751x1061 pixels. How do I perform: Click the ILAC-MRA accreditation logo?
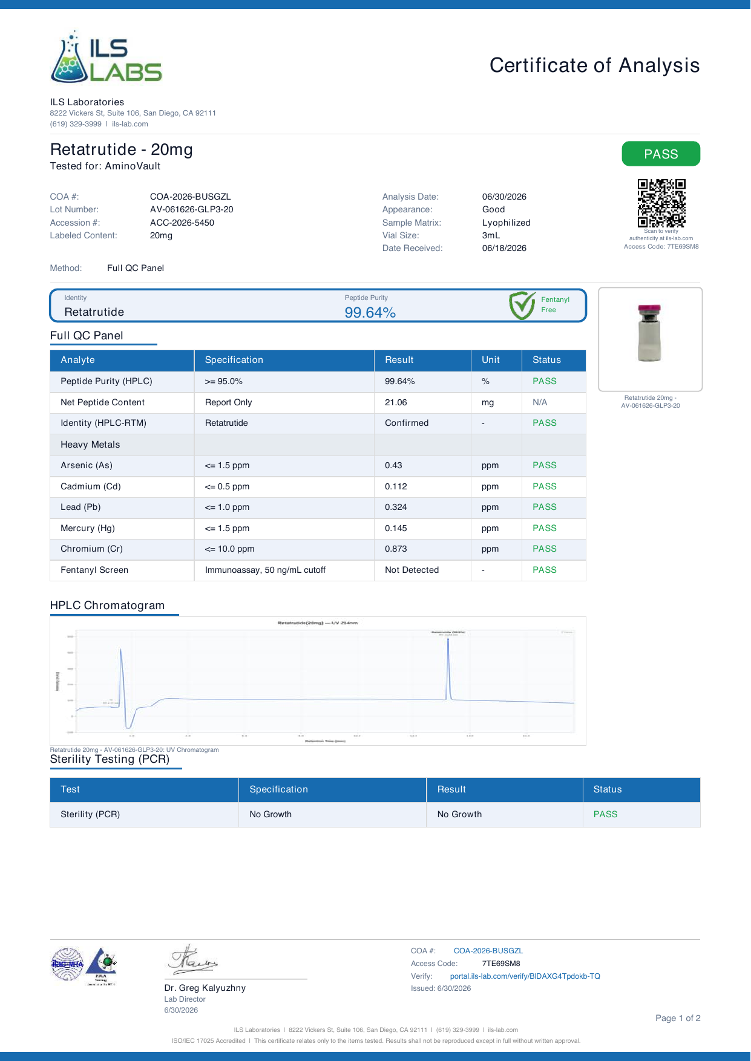(x=67, y=964)
